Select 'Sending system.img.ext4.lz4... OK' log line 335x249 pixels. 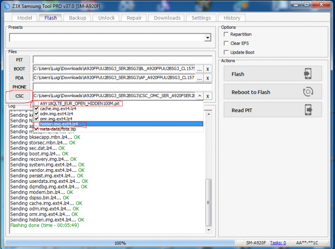[x=48, y=165]
